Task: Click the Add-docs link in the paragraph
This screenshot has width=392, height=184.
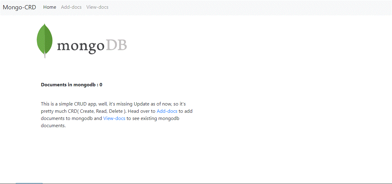Action: (x=167, y=111)
